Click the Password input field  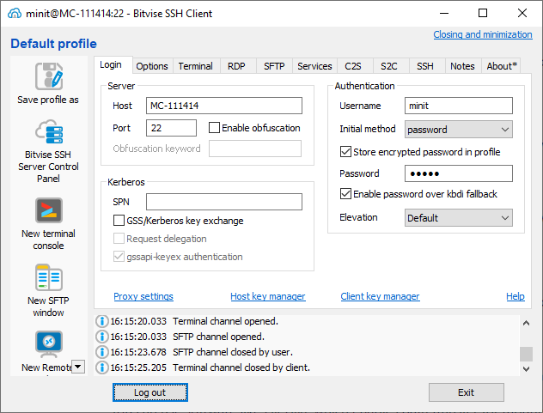point(459,173)
